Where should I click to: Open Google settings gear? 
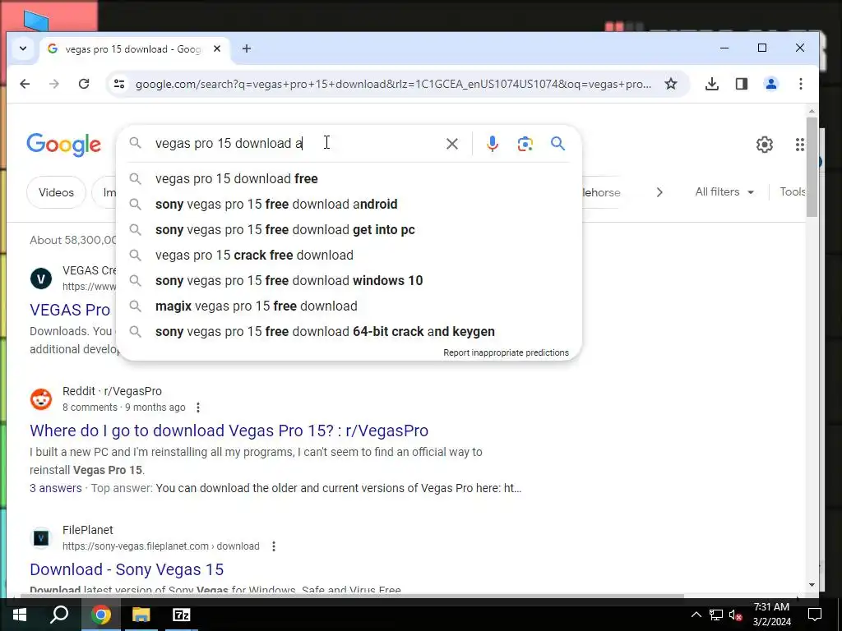pyautogui.click(x=765, y=145)
